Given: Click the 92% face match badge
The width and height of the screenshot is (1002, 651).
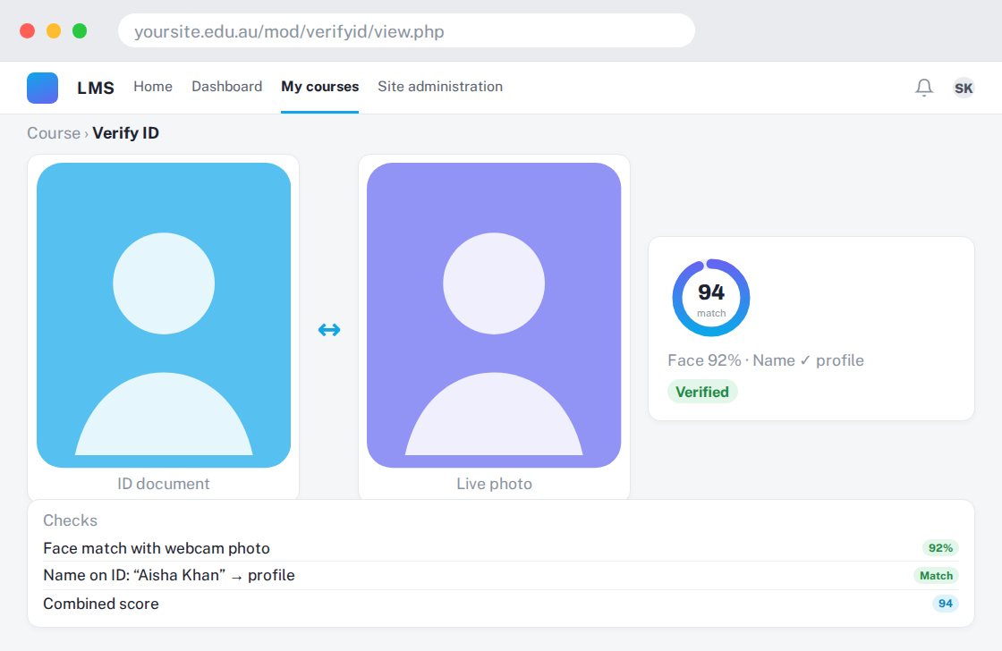Looking at the screenshot, I should tap(940, 547).
